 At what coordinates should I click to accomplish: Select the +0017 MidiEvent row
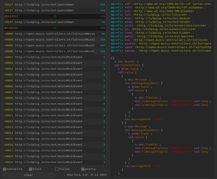(54, 151)
